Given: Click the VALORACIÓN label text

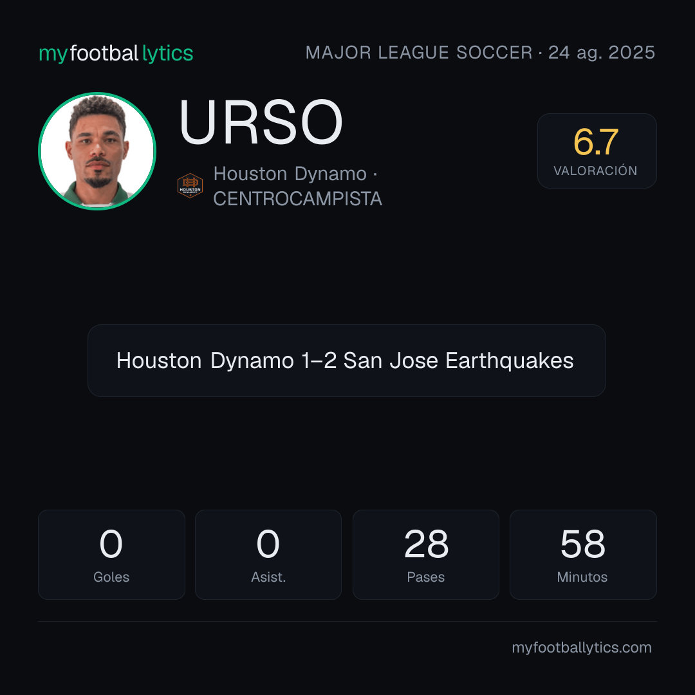Looking at the screenshot, I should (x=595, y=171).
